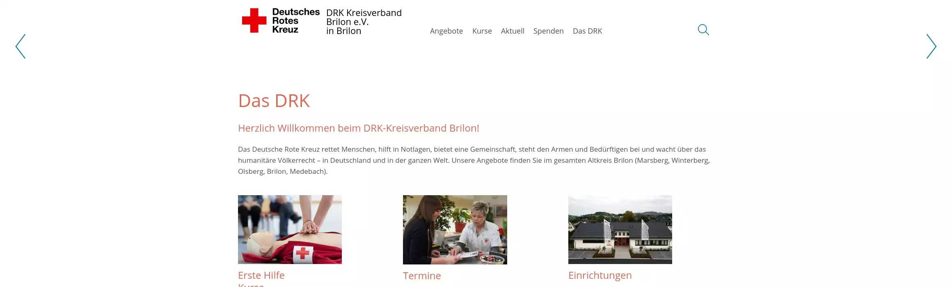Select Aktuell in navigation
Image resolution: width=952 pixels, height=287 pixels.
point(513,31)
